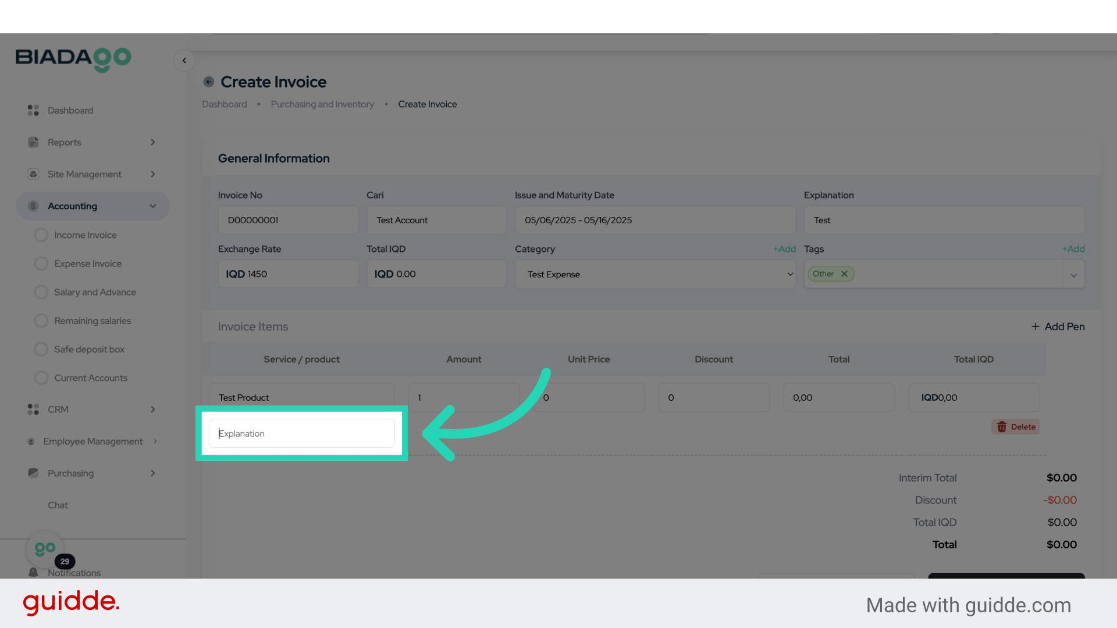
Task: Click the Add Pen button
Action: (1058, 327)
